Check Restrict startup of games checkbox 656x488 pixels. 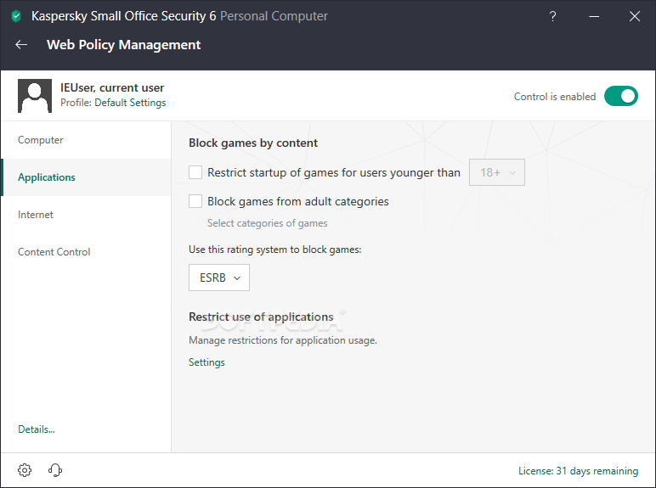(195, 172)
